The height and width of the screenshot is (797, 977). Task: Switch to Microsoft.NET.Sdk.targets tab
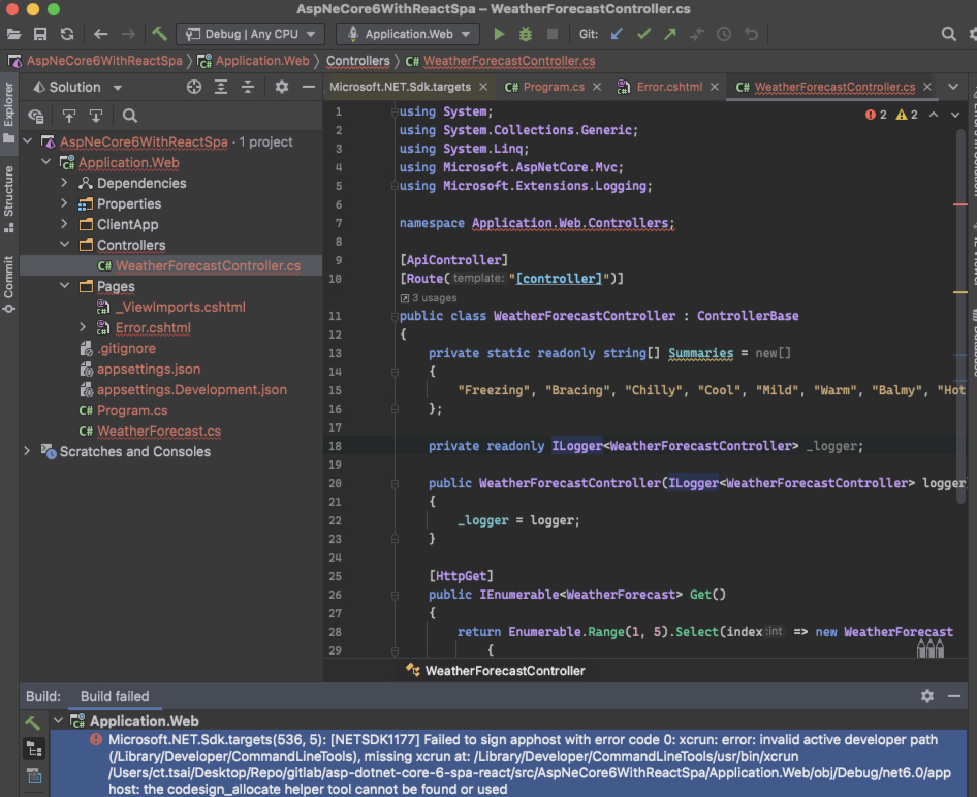coord(400,87)
